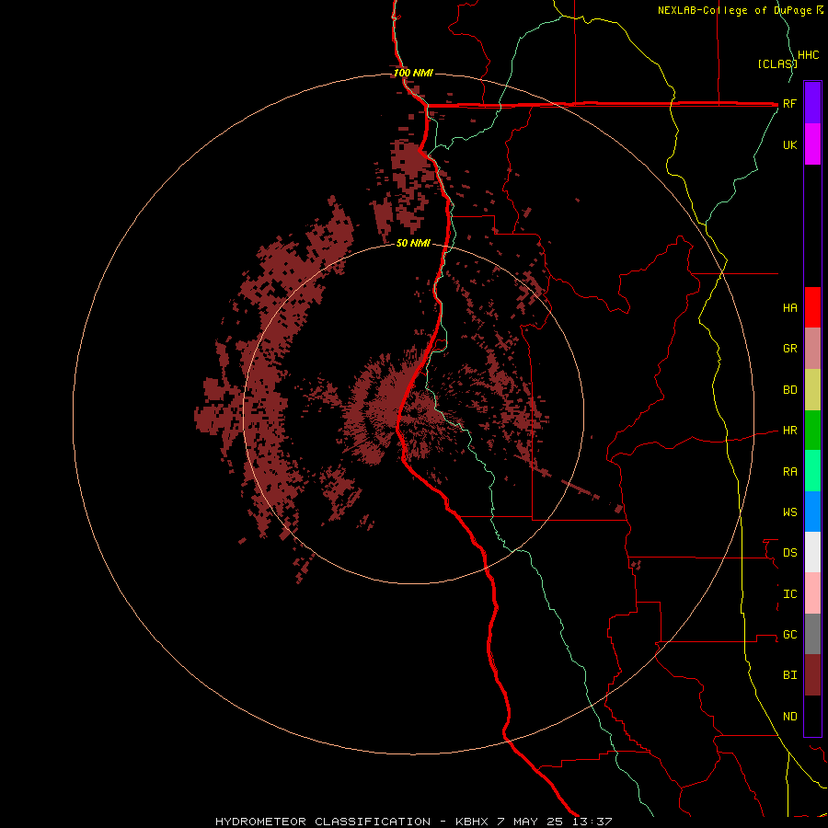Click the 50 NMI range ring label
This screenshot has width=828, height=828.
click(413, 244)
